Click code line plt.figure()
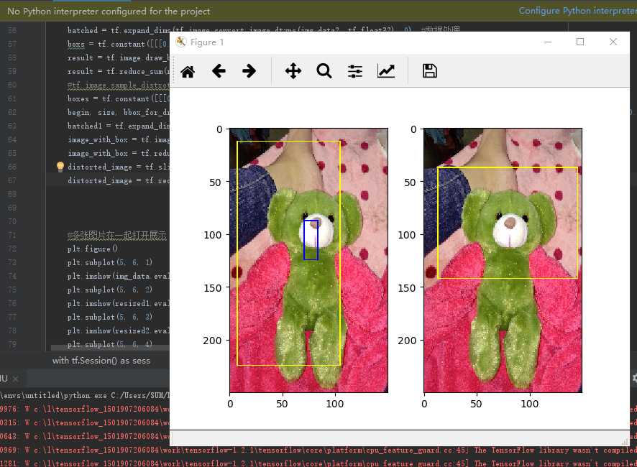 point(93,249)
